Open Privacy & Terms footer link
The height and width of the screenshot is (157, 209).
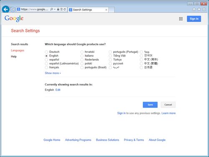click(x=134, y=140)
